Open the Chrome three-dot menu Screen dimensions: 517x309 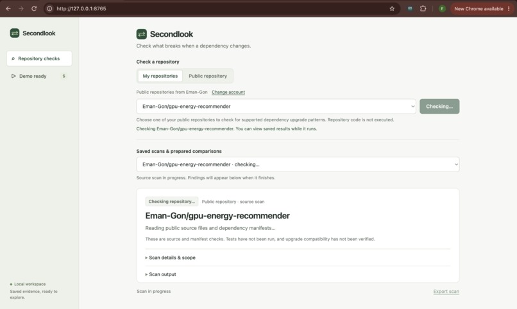(x=509, y=8)
